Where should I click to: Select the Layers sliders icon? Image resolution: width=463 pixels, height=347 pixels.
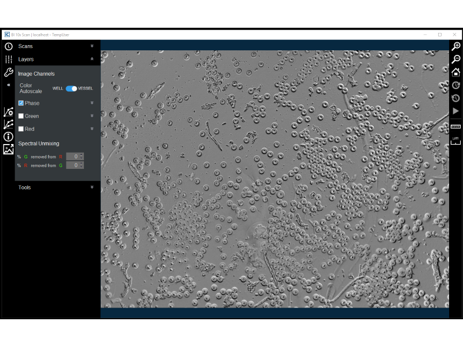pos(9,60)
